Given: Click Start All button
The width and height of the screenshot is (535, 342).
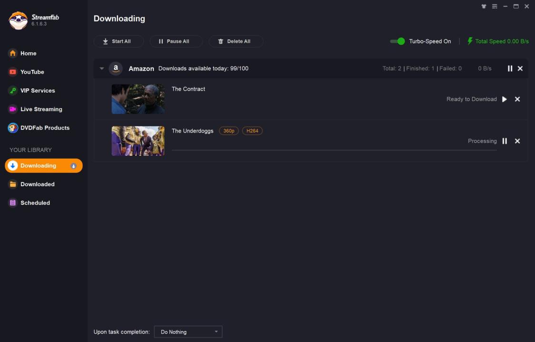Looking at the screenshot, I should (119, 41).
